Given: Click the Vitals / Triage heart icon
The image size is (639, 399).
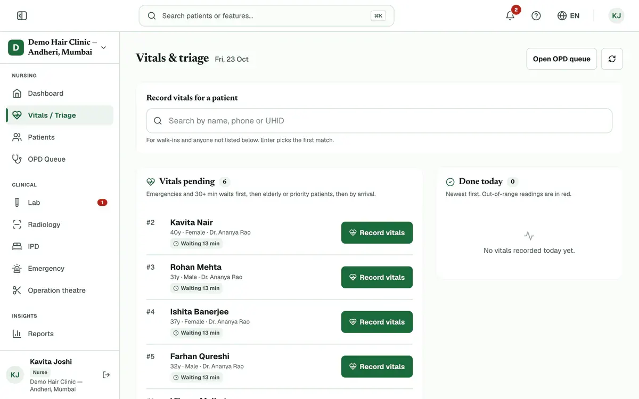Looking at the screenshot, I should (x=17, y=115).
